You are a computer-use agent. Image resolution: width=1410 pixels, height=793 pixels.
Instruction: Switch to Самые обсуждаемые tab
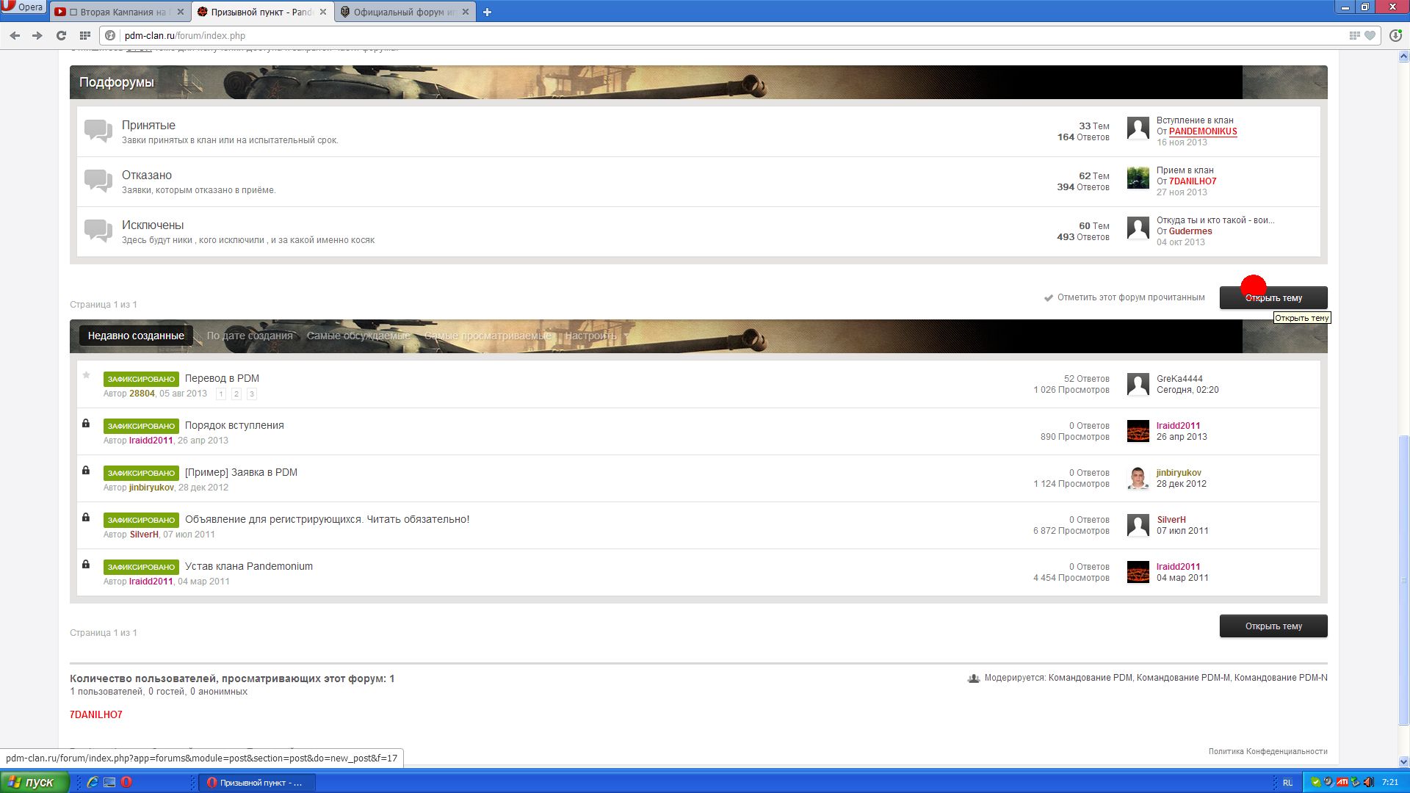358,336
